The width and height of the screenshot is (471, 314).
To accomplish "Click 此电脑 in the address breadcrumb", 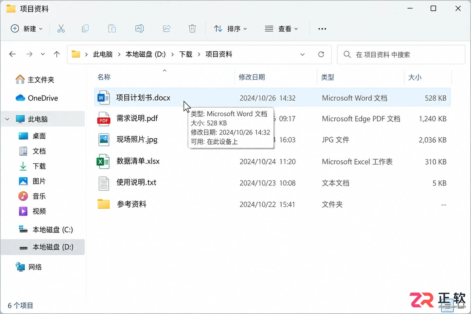I will (x=103, y=54).
